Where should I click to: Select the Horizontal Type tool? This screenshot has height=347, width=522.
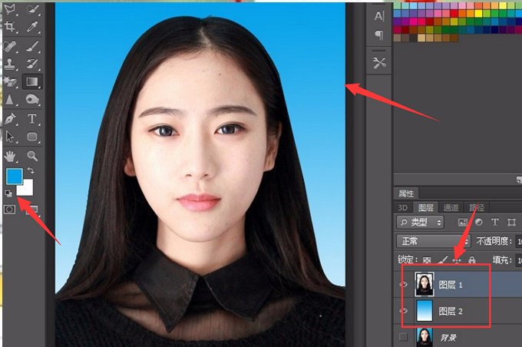pyautogui.click(x=32, y=119)
